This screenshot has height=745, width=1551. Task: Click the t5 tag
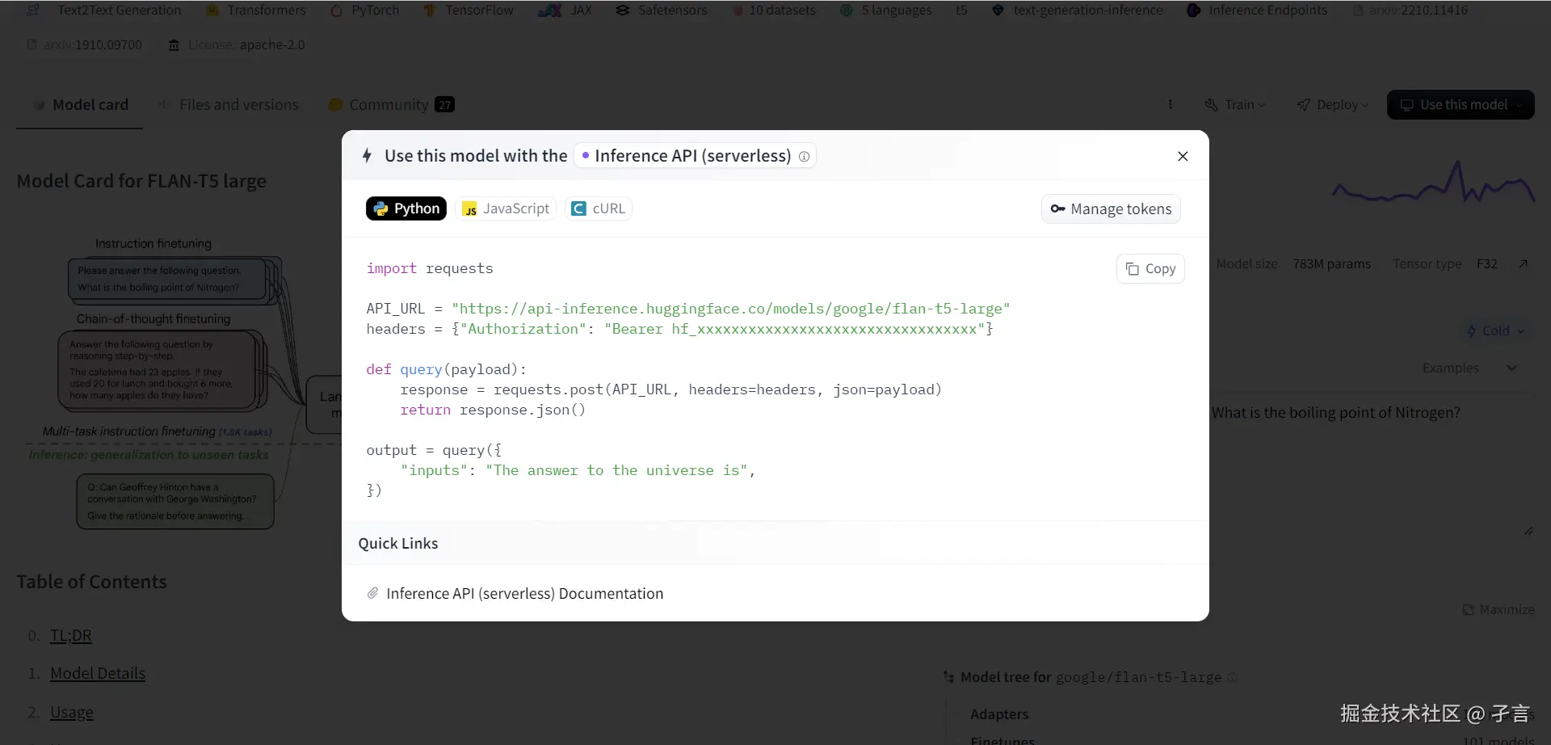[961, 11]
